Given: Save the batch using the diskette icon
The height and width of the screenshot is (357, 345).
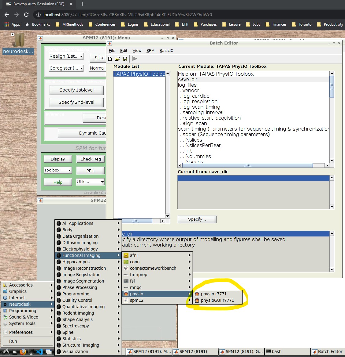Looking at the screenshot, I should click(x=125, y=59).
